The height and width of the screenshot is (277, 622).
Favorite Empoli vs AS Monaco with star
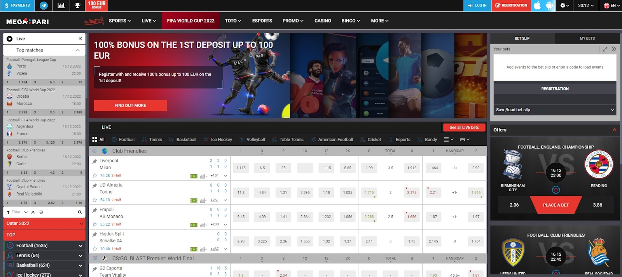(94, 224)
